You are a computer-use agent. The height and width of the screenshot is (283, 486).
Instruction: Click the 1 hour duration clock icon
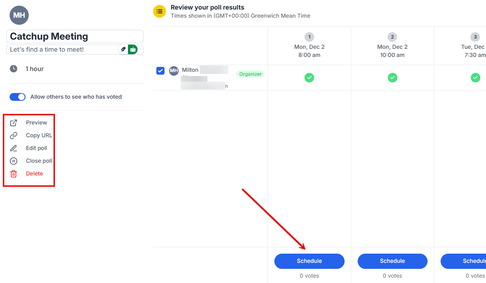(13, 69)
